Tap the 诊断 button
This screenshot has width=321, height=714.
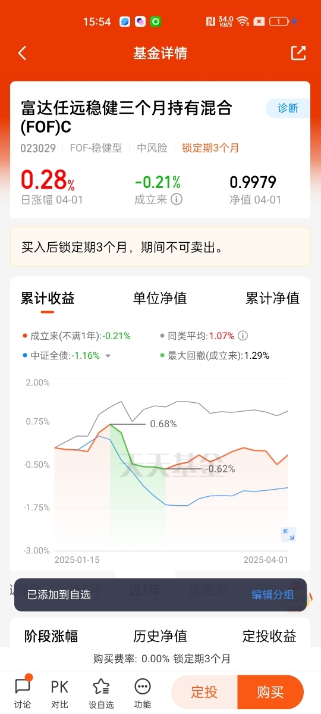[x=288, y=108]
